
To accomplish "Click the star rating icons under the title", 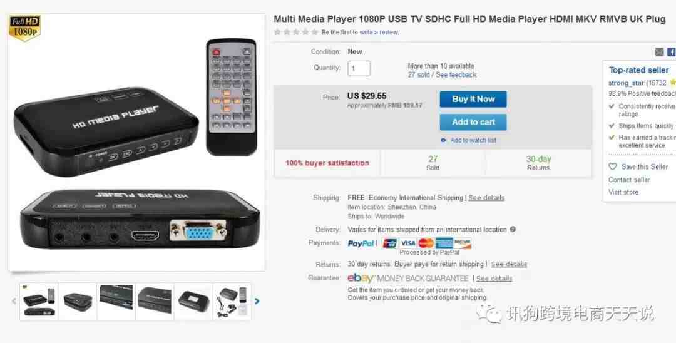I will tap(296, 32).
